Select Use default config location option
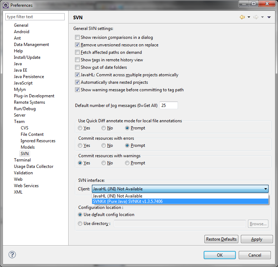Image resolution: width=278 pixels, height=267 pixels. 80,215
